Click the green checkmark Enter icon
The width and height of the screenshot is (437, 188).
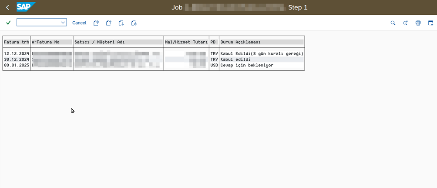pyautogui.click(x=8, y=23)
